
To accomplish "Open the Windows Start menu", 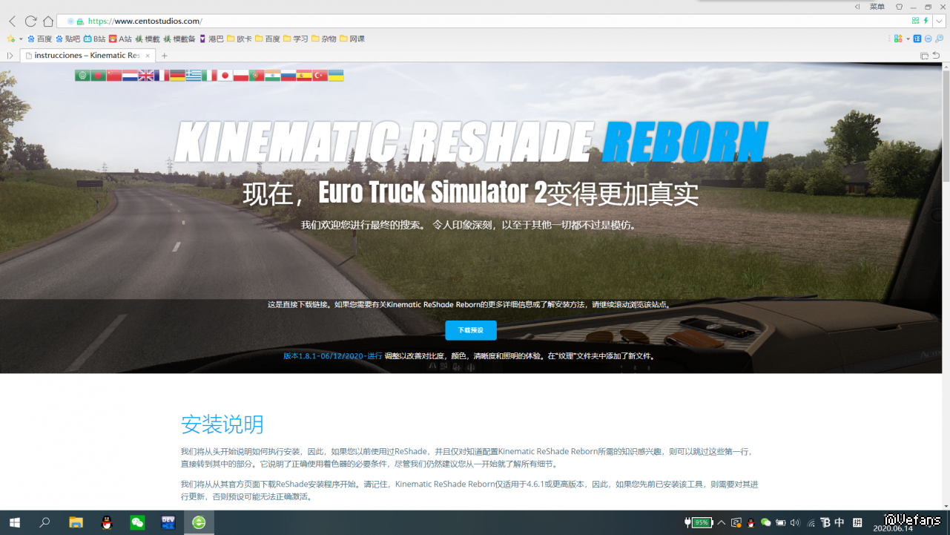I will [14, 522].
